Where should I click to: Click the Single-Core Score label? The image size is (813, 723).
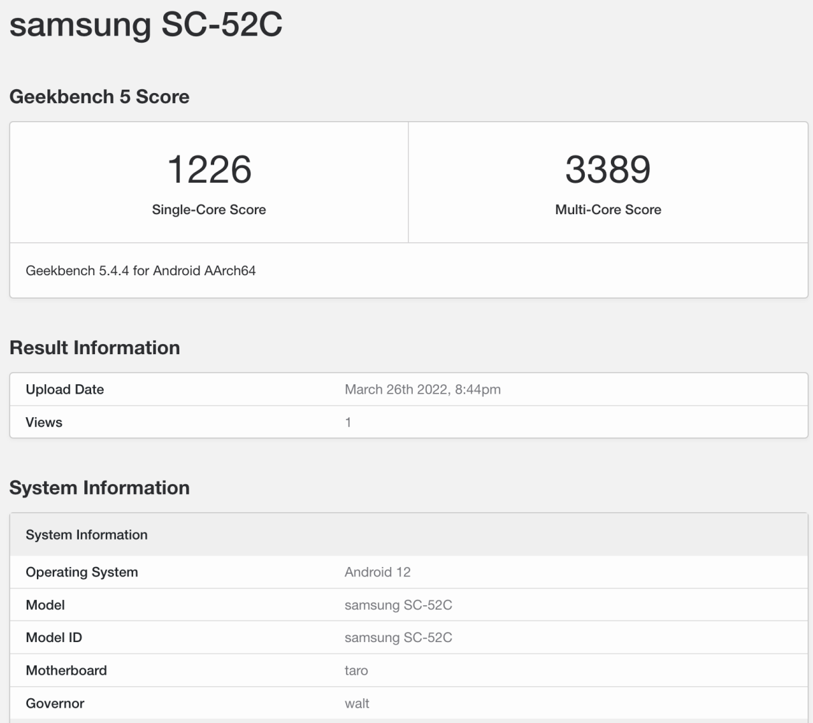tap(209, 210)
